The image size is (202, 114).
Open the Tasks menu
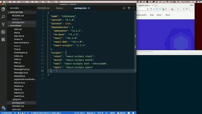[45, 2]
